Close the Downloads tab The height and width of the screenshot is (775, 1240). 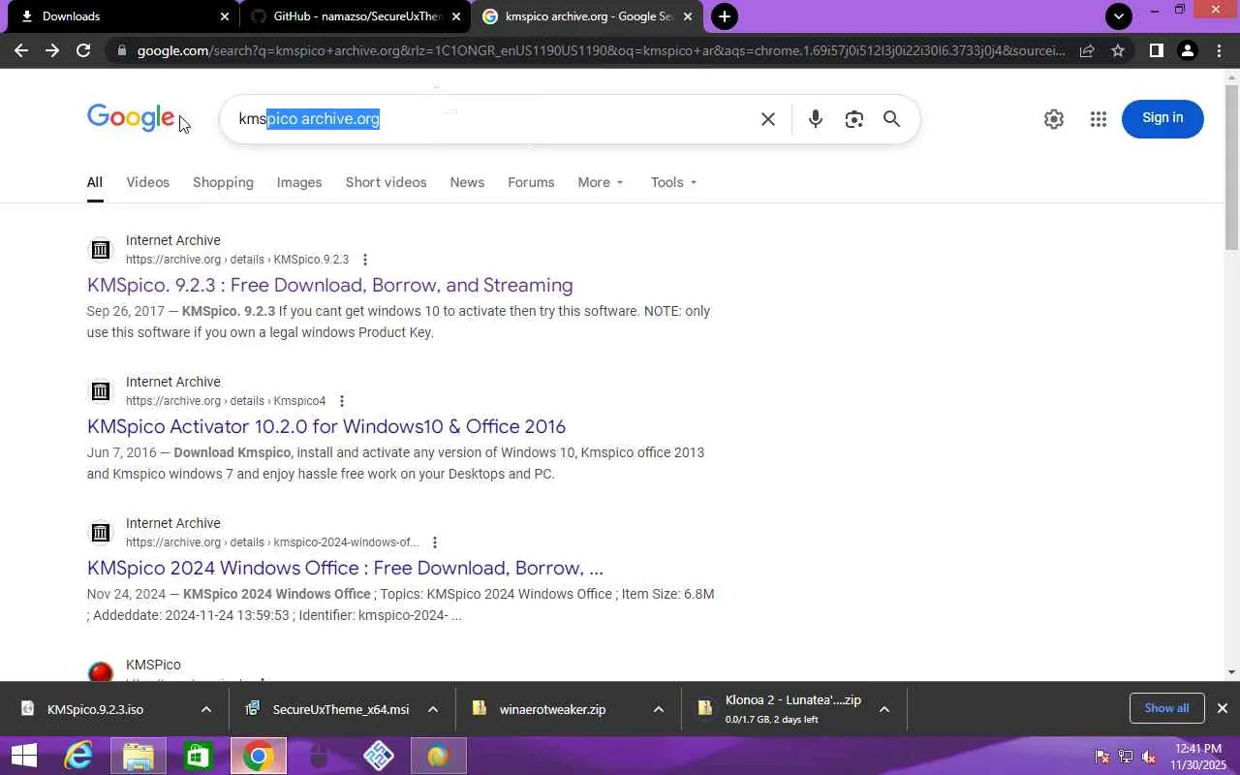[225, 16]
